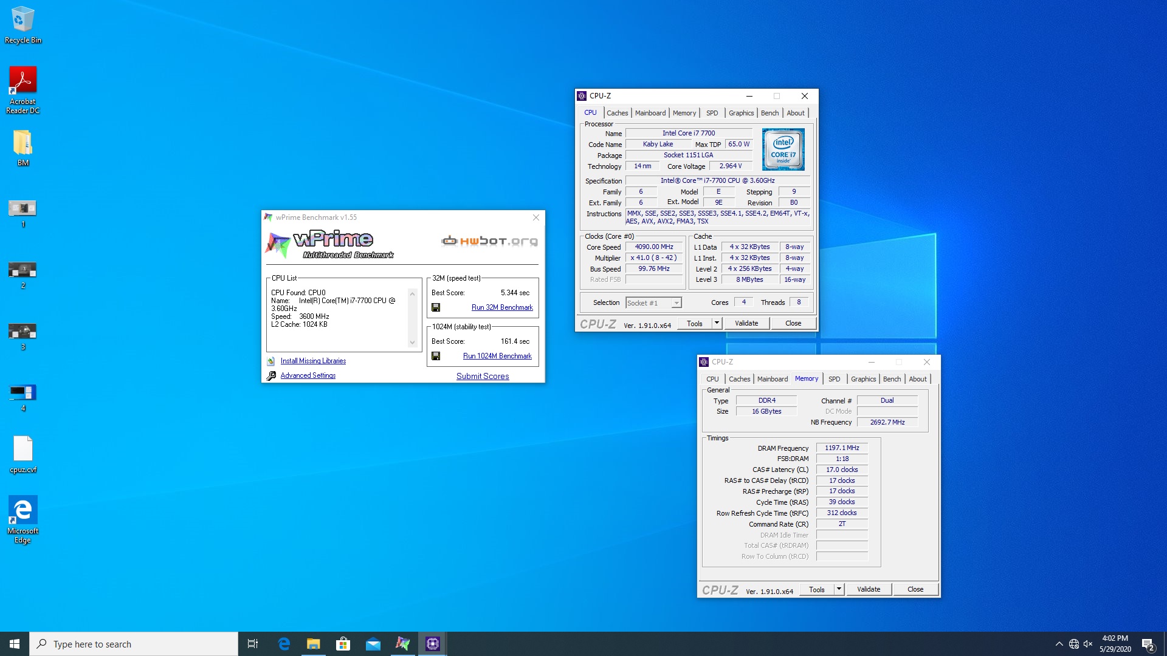Launch Edge from the taskbar
The height and width of the screenshot is (656, 1167).
click(x=284, y=644)
